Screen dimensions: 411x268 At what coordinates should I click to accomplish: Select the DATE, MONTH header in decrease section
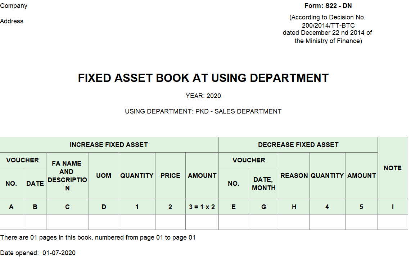point(264,184)
